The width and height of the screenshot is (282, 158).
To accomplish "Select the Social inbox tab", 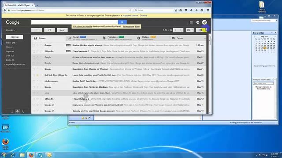I will pos(83,38).
